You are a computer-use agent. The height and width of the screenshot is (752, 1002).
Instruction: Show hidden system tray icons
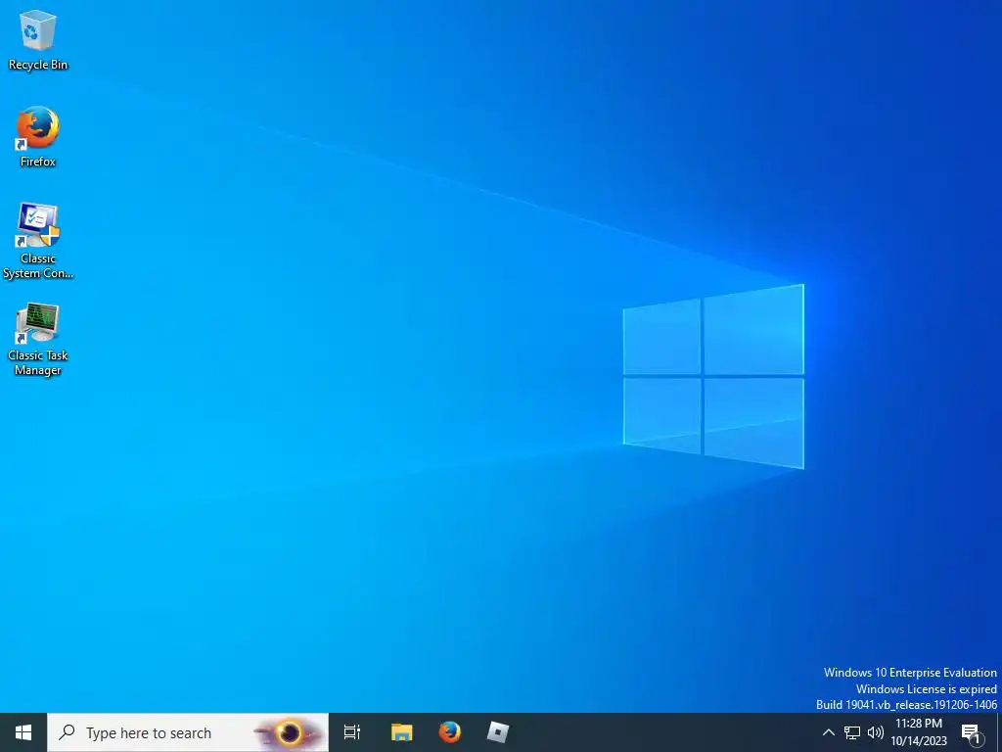[x=828, y=732]
